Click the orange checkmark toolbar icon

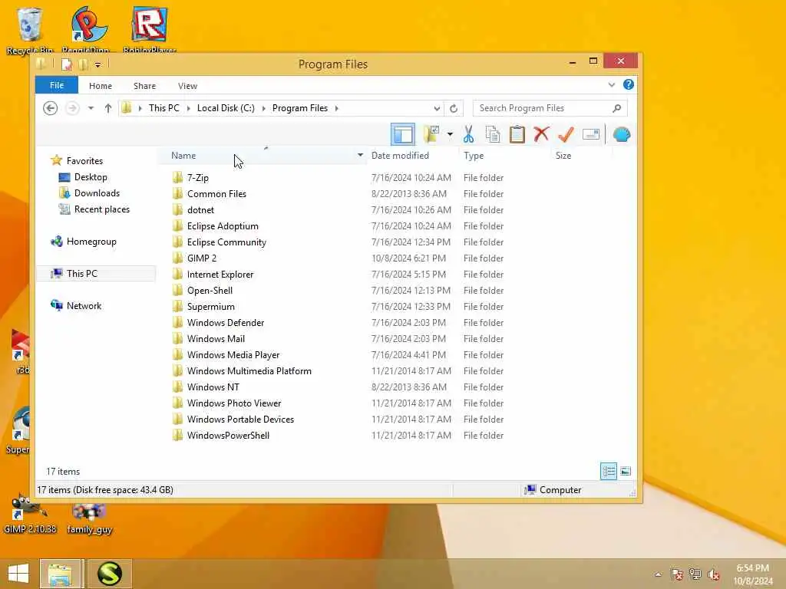tap(566, 134)
